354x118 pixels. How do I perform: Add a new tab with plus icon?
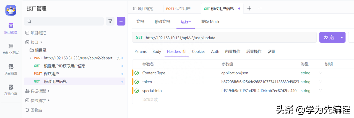click(249, 8)
